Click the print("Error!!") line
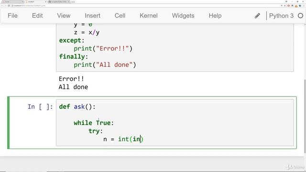The height and width of the screenshot is (172, 306). (103, 49)
